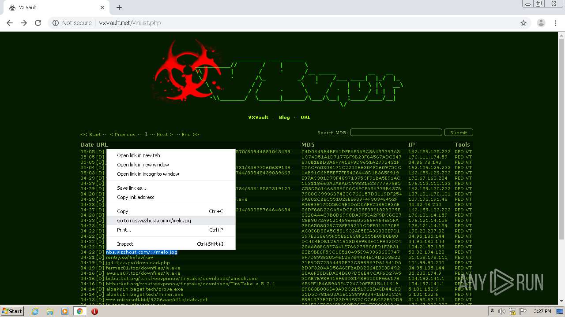Choose Open link in new window

point(171,165)
